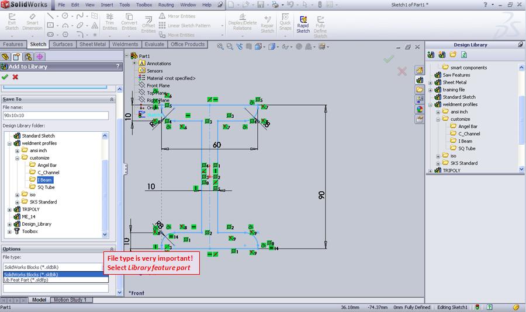Click the Save icon in top toolbar
Screen dimensions: 526x312
260,5
